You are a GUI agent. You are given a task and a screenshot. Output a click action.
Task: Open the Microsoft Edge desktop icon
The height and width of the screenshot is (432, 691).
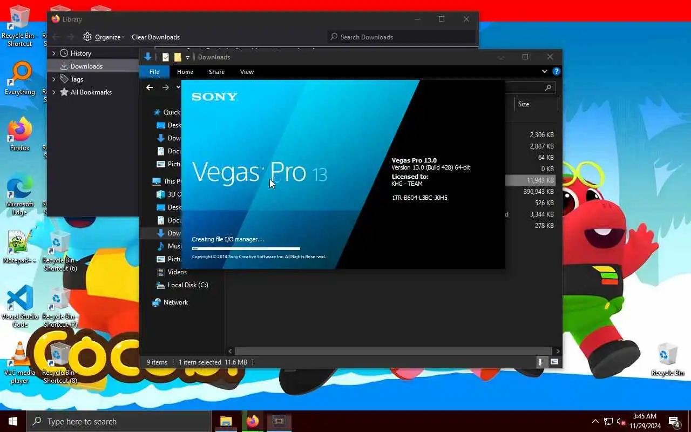tap(20, 194)
